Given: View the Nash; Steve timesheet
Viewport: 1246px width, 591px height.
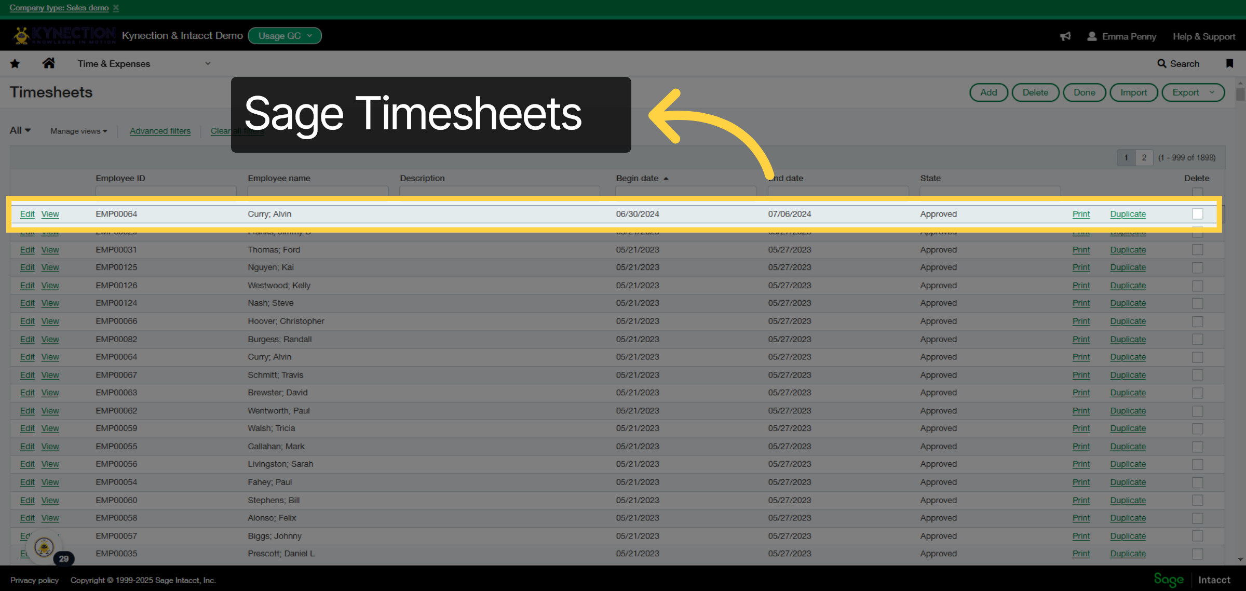Looking at the screenshot, I should [x=50, y=303].
